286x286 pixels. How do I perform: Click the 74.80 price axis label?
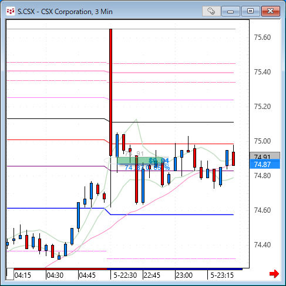(263, 176)
